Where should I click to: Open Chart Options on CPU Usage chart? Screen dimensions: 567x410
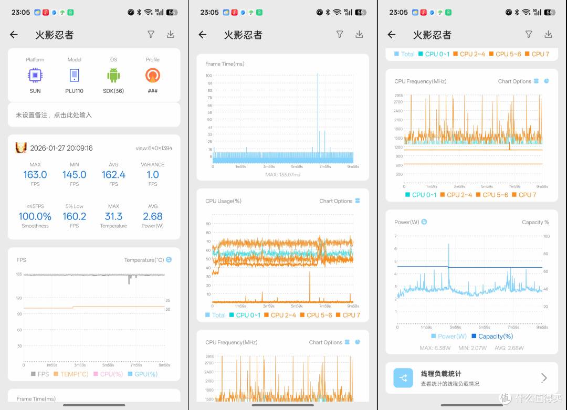339,201
